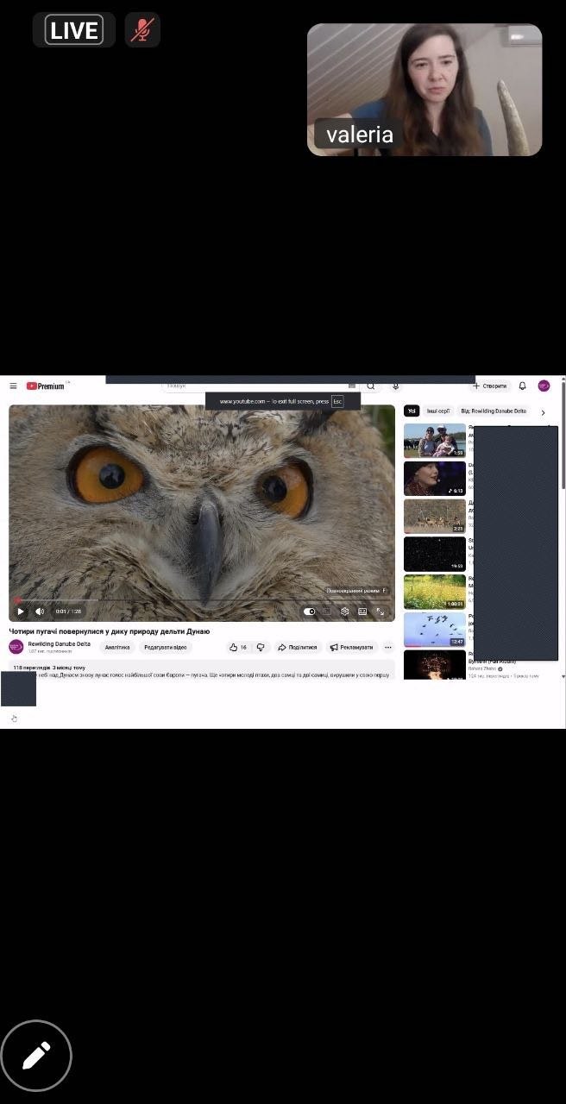Open video player settings gear
This screenshot has width=566, height=1104.
pyautogui.click(x=345, y=612)
